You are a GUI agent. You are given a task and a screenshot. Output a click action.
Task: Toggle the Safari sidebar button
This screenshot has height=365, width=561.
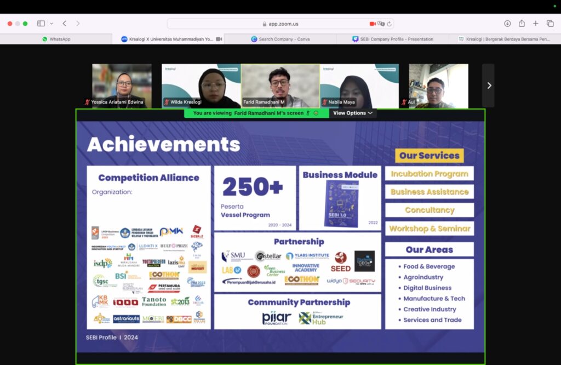point(41,24)
